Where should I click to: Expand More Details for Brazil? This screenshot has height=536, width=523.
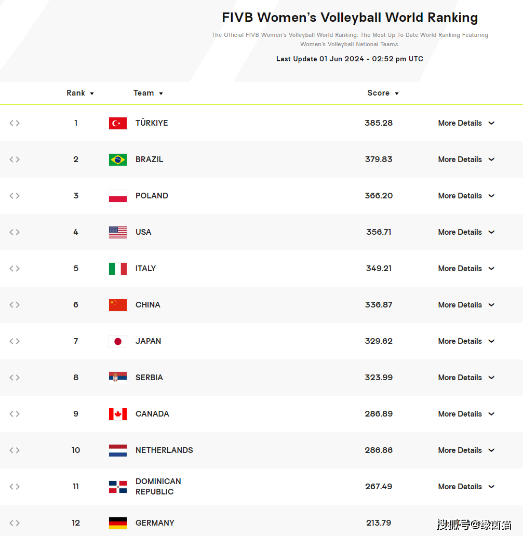click(x=466, y=159)
